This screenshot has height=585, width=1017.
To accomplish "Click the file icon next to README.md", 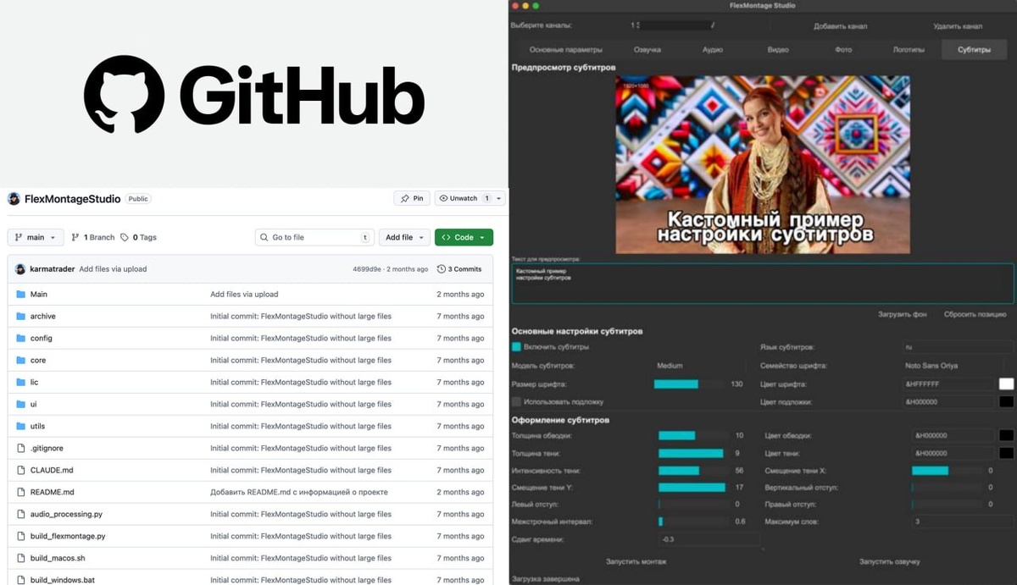I will [x=22, y=492].
